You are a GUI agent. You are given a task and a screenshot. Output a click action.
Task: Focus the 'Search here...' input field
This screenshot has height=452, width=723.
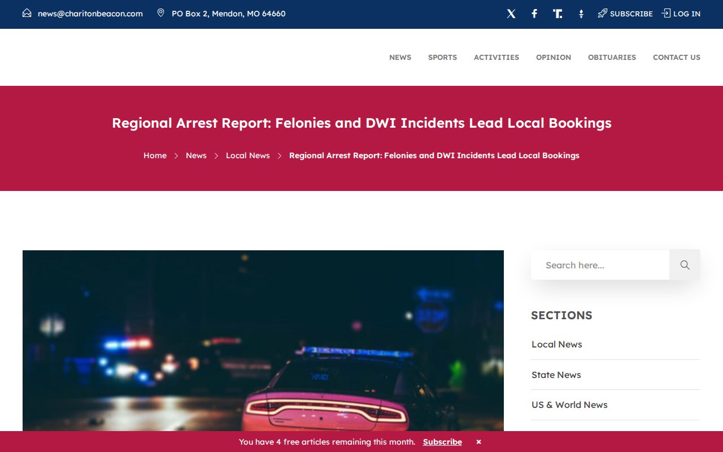(x=600, y=265)
